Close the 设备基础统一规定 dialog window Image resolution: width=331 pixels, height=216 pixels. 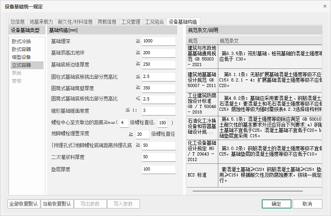pyautogui.click(x=323, y=7)
